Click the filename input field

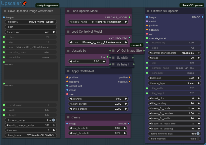click(31, 22)
